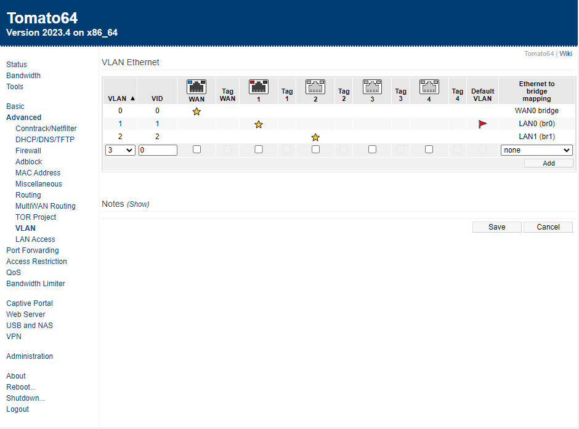This screenshot has height=429, width=579.
Task: Check the port 4 checkbox for new VLAN
Action: coord(429,150)
